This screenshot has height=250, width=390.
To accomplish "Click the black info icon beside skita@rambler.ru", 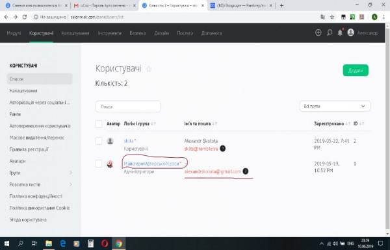I will pos(222,149).
